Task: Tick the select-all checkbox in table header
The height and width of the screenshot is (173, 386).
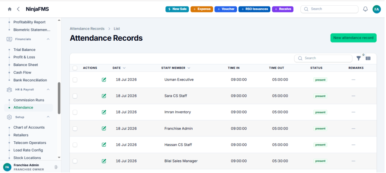Action: (75, 68)
